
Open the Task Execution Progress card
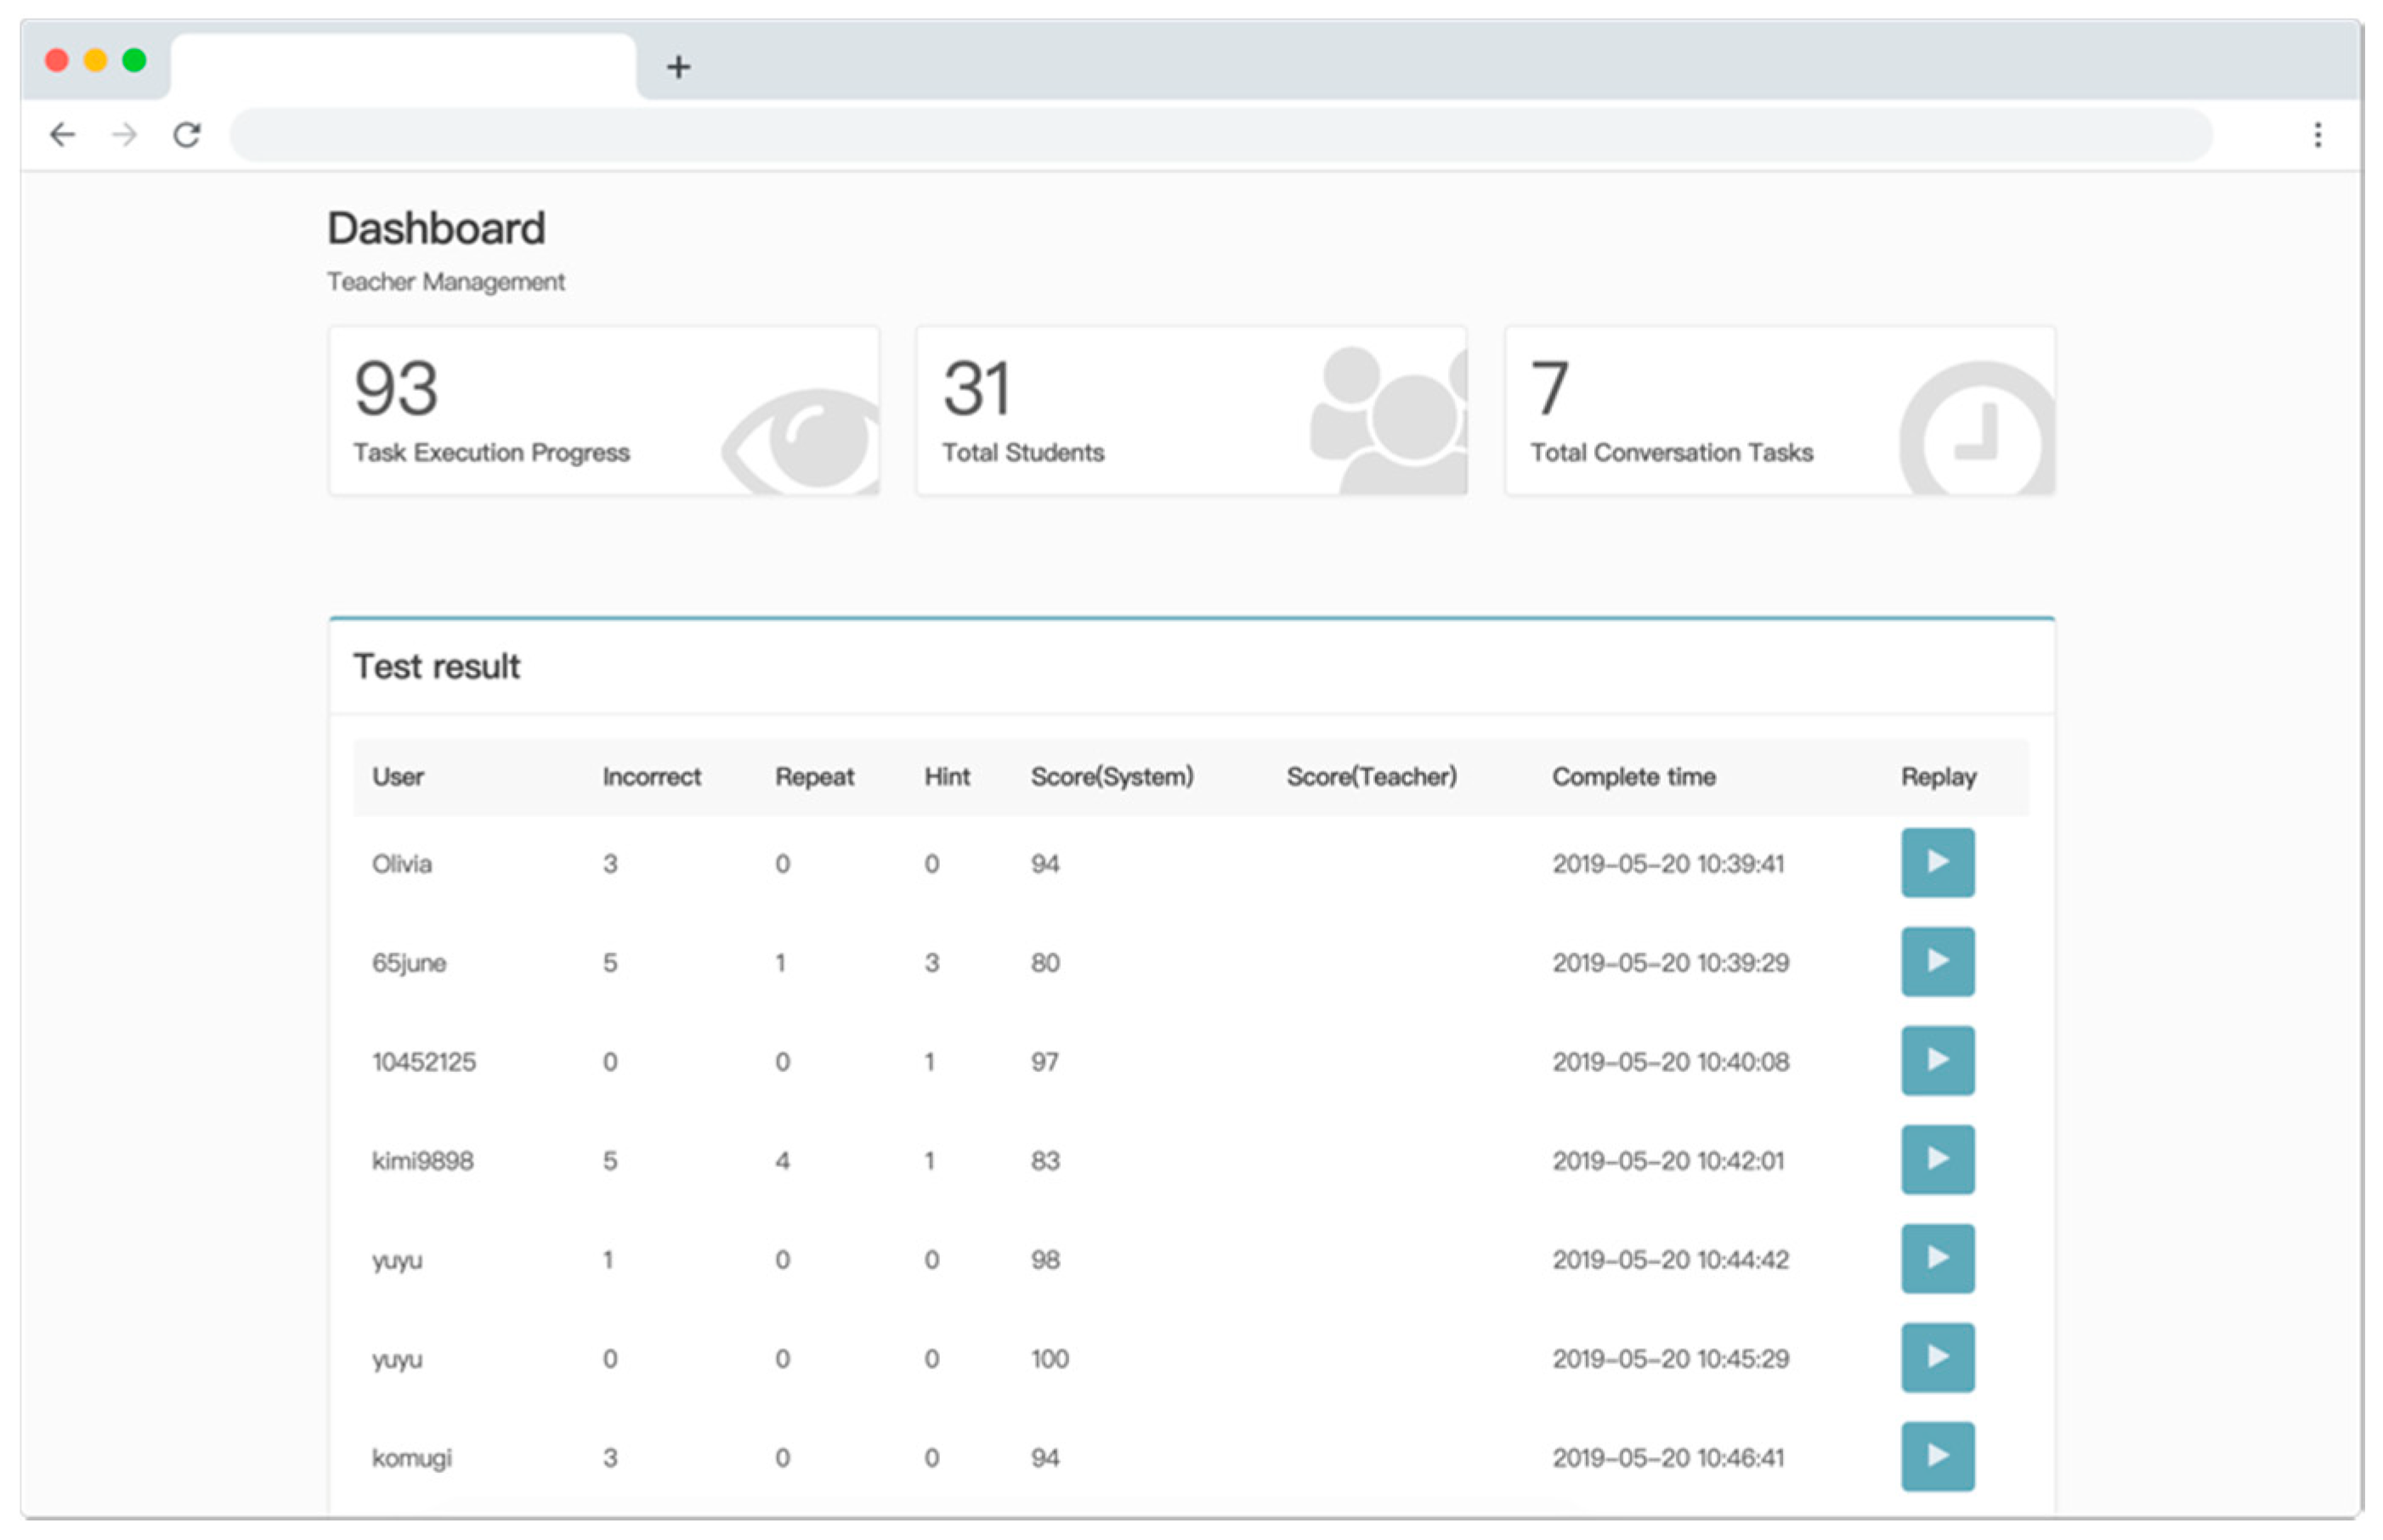click(x=603, y=410)
